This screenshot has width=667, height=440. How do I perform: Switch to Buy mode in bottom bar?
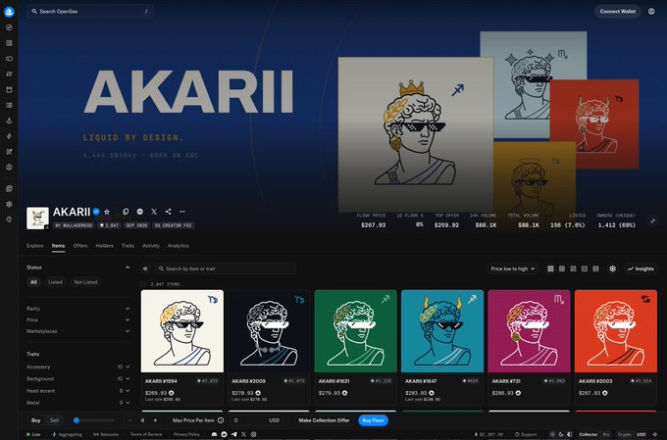coord(35,420)
